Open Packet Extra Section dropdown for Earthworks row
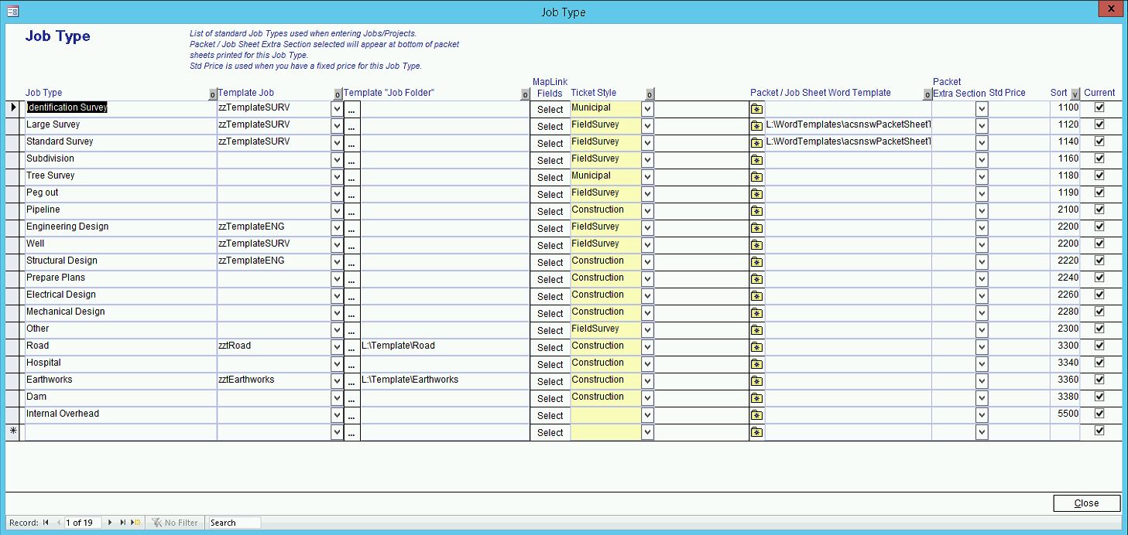Image resolution: width=1128 pixels, height=535 pixels. tap(982, 381)
